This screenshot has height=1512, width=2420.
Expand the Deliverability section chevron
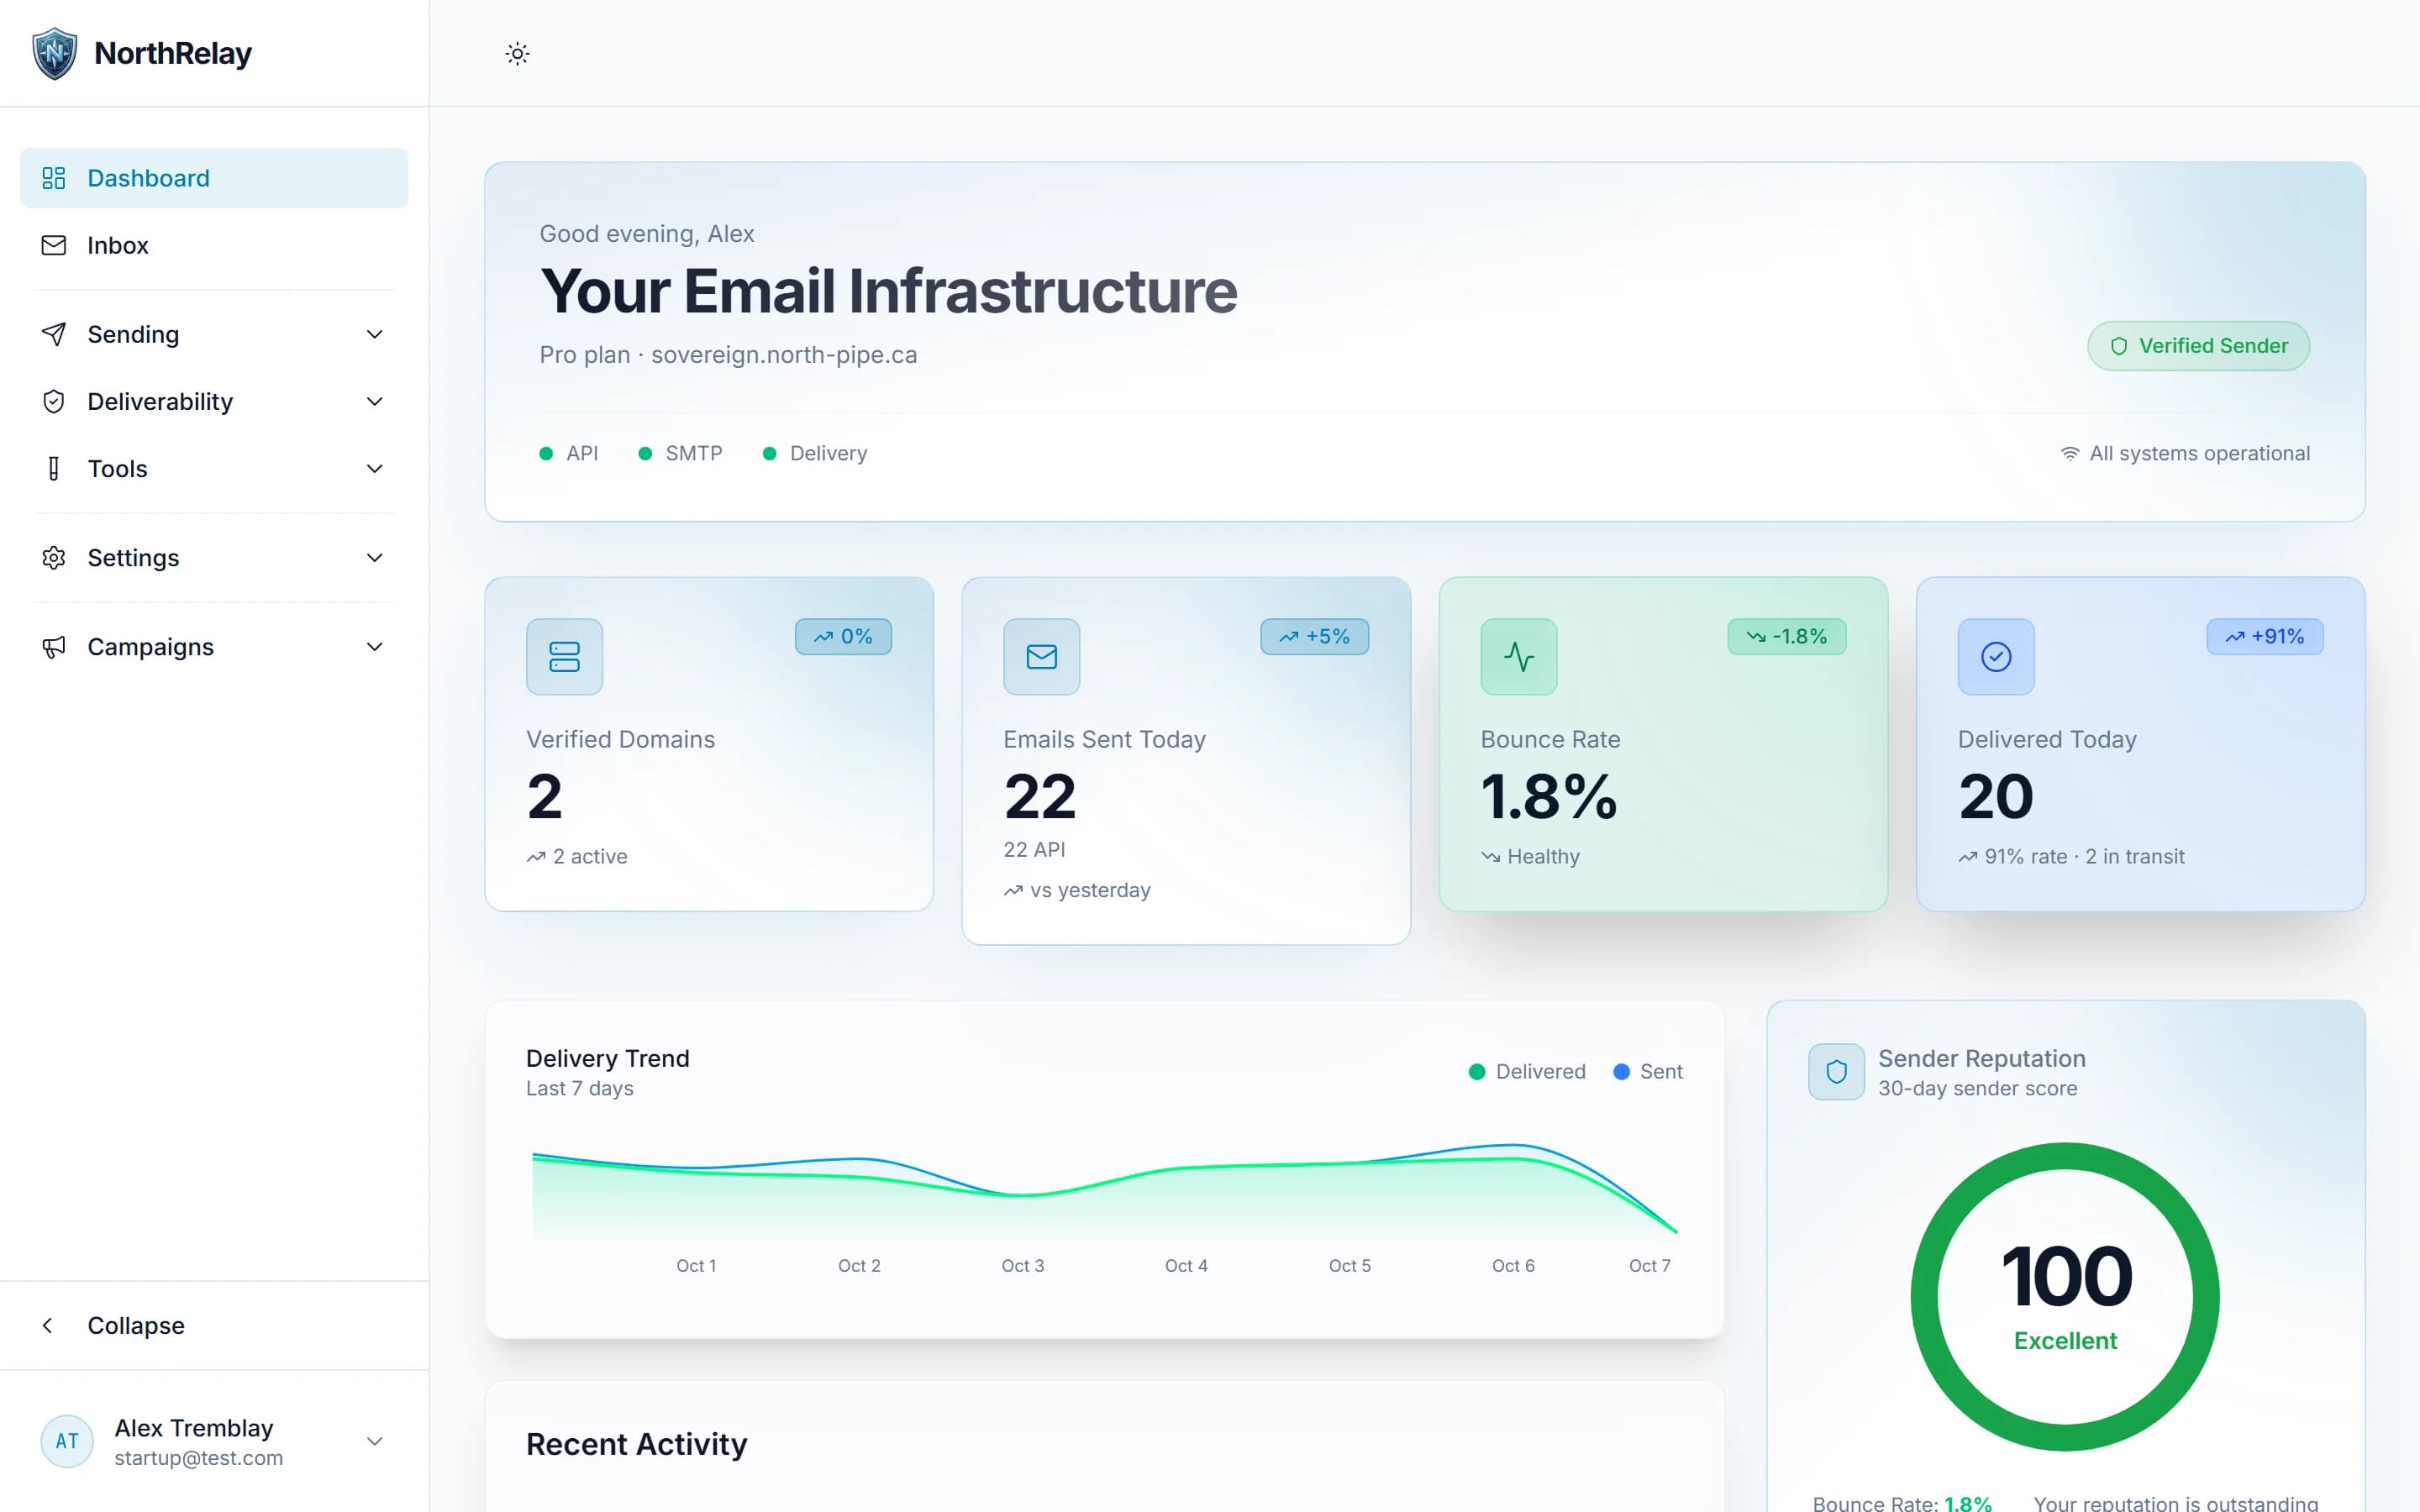pos(374,401)
